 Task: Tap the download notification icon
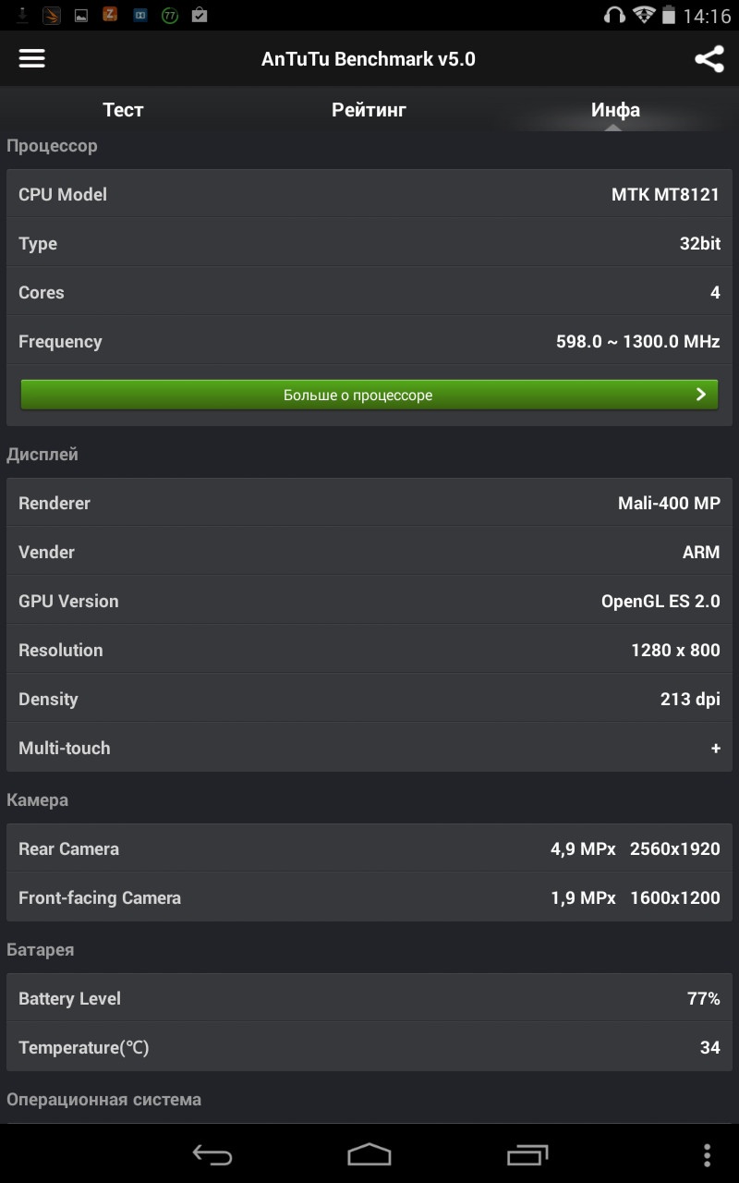[23, 15]
